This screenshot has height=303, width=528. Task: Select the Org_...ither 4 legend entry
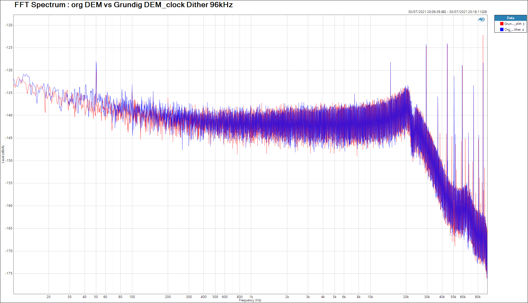514,30
